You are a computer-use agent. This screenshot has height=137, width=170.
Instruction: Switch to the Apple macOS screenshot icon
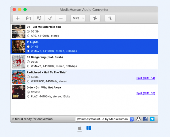[x=80, y=128]
